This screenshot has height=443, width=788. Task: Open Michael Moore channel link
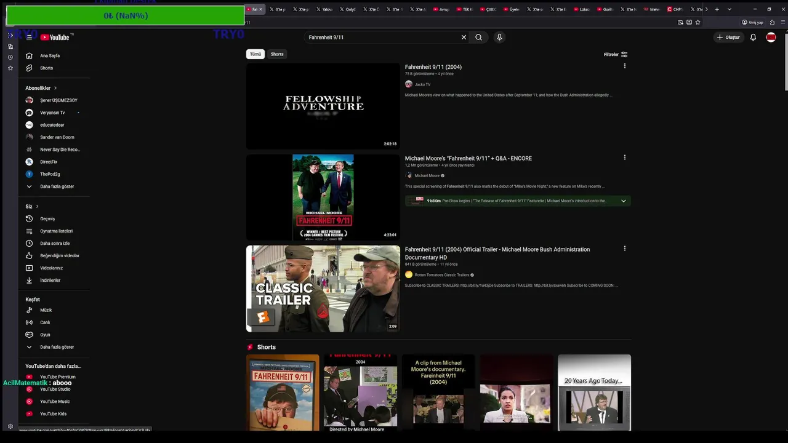[427, 175]
